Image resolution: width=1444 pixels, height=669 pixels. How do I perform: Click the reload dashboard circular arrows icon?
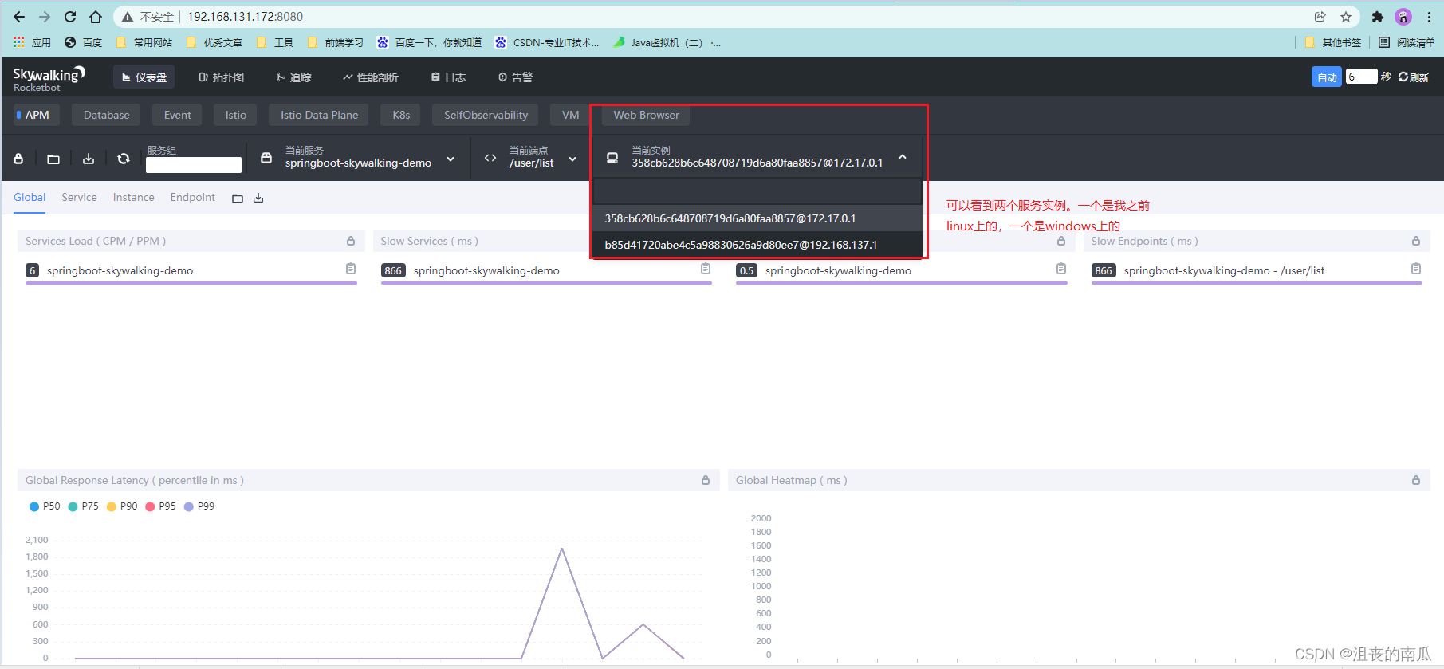(124, 159)
